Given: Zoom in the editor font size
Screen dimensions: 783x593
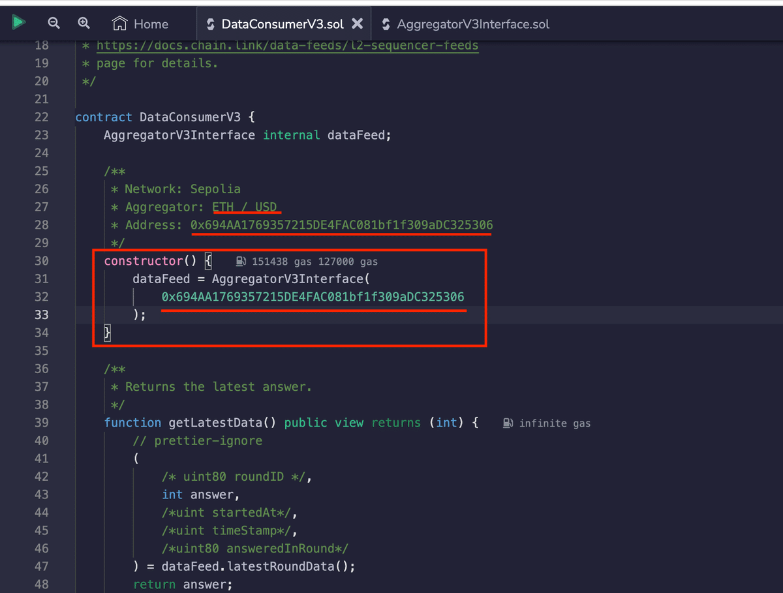Looking at the screenshot, I should coord(84,23).
